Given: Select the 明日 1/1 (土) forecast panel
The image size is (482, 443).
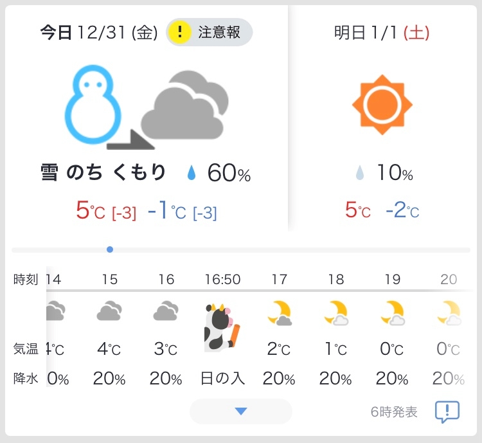Looking at the screenshot, I should pyautogui.click(x=382, y=118).
